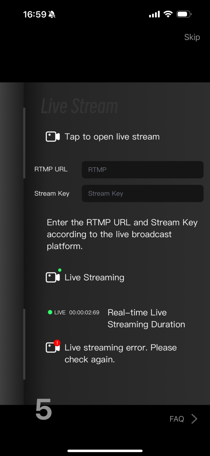Tap the chevron arrow next to FAQ

click(194, 419)
